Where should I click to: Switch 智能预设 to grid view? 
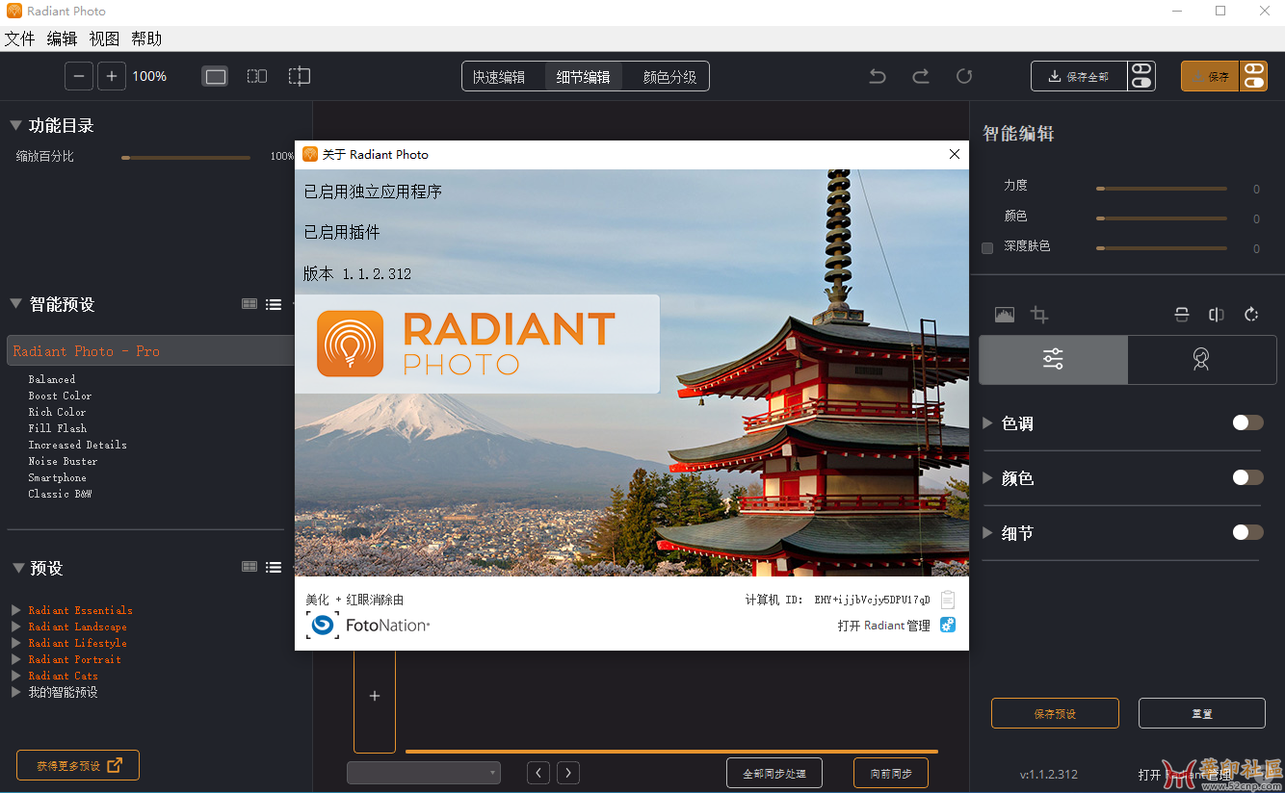249,304
